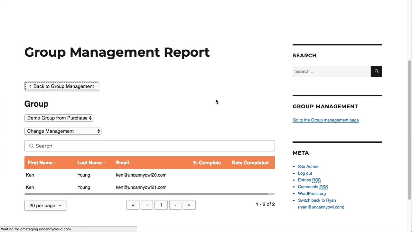Visit the WordPress.org link

[x=312, y=194]
